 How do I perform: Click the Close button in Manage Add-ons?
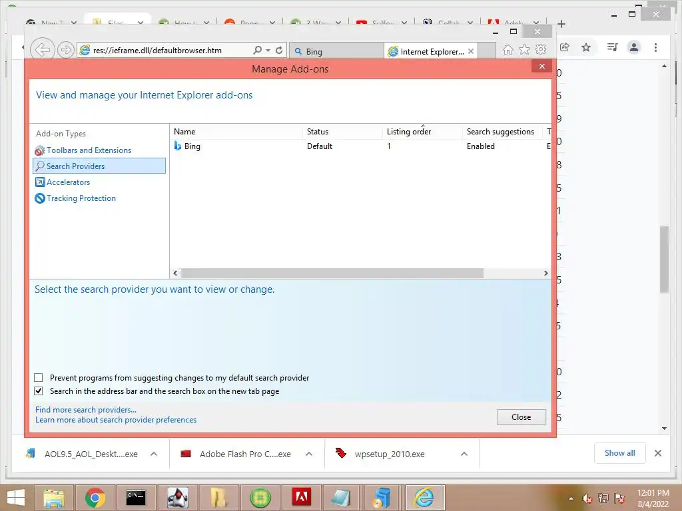(x=521, y=417)
